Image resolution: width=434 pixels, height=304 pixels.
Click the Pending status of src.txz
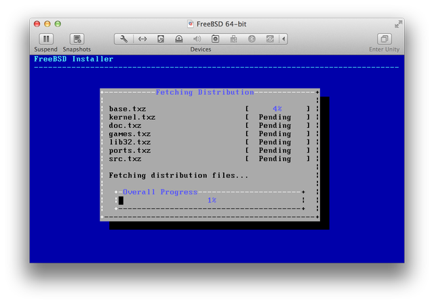(x=275, y=158)
